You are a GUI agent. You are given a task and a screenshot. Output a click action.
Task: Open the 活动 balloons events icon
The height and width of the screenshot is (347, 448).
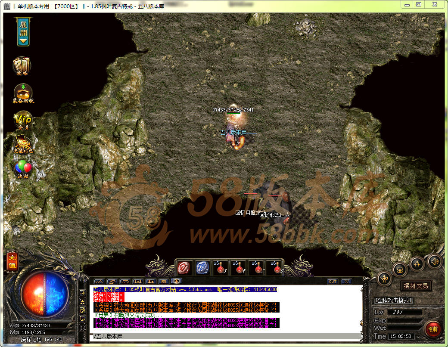(x=23, y=169)
